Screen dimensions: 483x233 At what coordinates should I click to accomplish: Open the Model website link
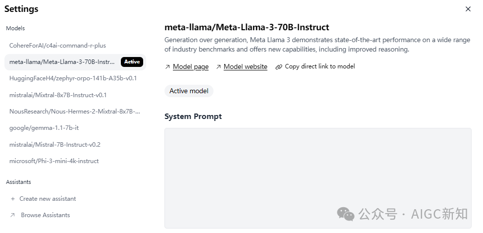pyautogui.click(x=245, y=67)
